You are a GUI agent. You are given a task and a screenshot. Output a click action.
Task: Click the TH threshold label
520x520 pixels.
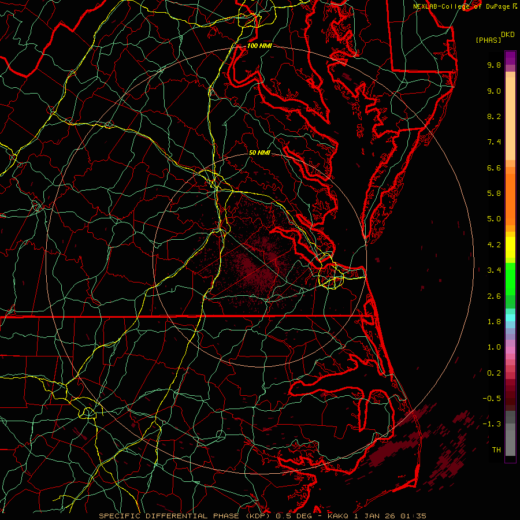tap(496, 450)
